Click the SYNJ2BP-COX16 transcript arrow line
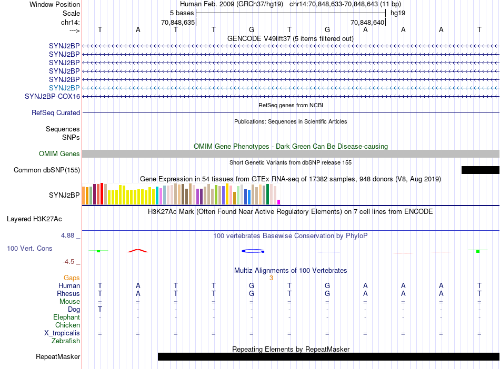The height and width of the screenshot is (369, 500). 291,96
